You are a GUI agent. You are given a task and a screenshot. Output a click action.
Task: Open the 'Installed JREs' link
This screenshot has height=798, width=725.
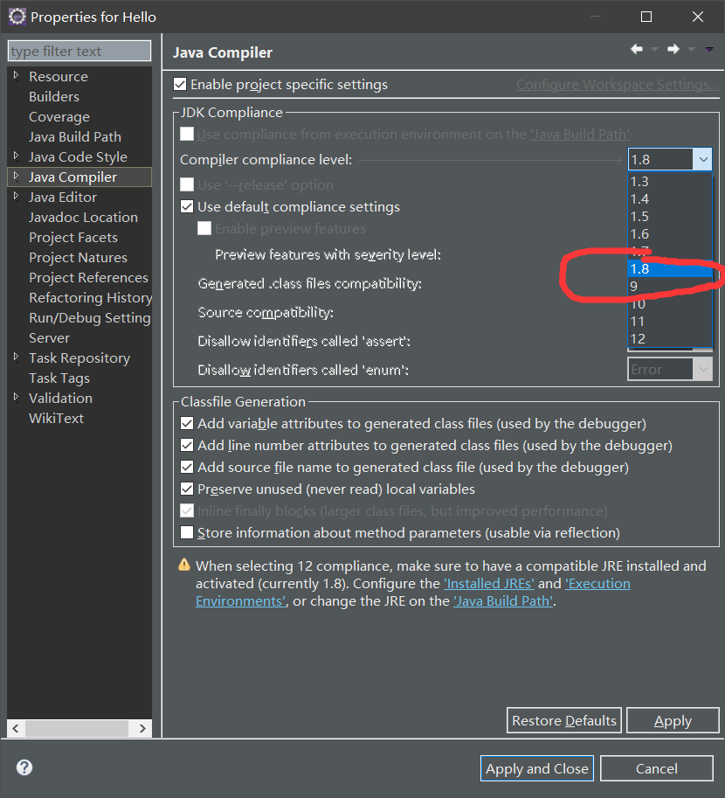coord(489,583)
